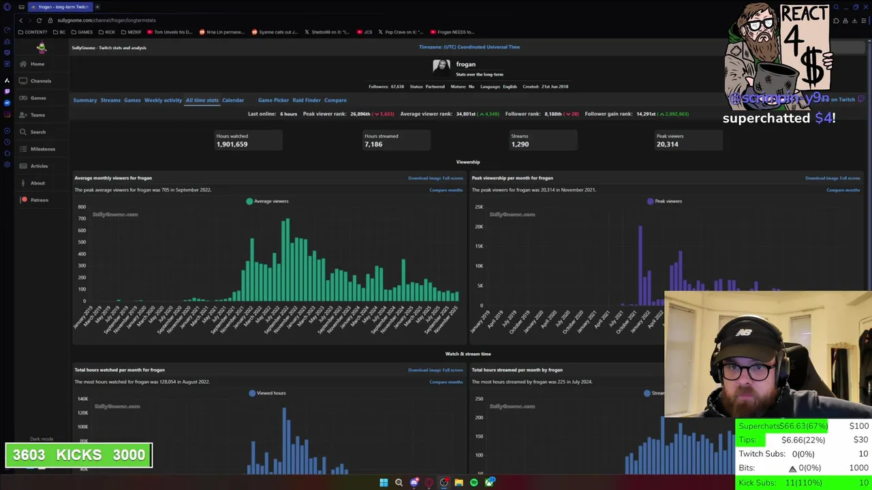Open a new tab with the plus button
Viewport: 872px width, 490px height.
click(97, 7)
